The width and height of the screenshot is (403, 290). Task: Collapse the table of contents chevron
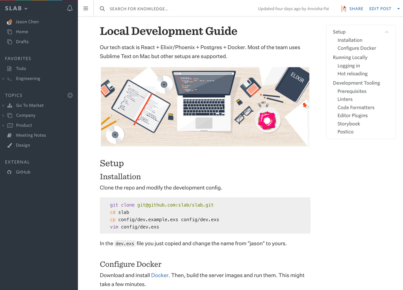(x=386, y=32)
